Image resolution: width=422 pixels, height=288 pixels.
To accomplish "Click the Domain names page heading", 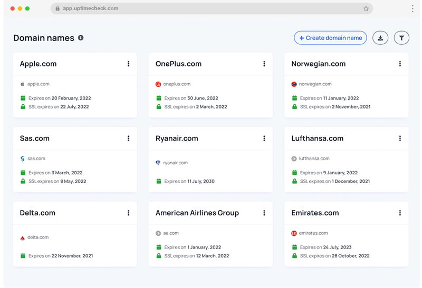I will click(44, 38).
